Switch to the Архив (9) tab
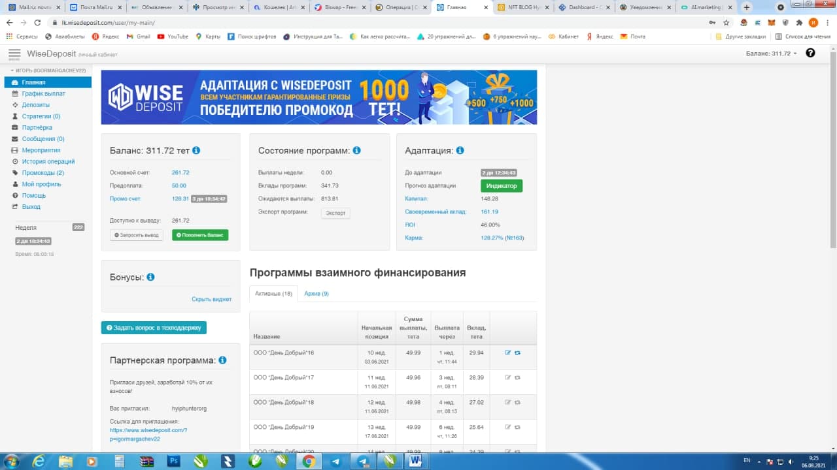 316,294
